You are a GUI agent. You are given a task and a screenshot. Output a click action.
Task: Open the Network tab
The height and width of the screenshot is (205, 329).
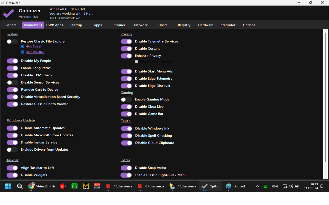pyautogui.click(x=141, y=25)
